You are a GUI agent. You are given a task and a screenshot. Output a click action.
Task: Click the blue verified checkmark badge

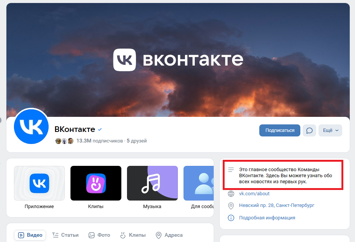[x=100, y=130]
